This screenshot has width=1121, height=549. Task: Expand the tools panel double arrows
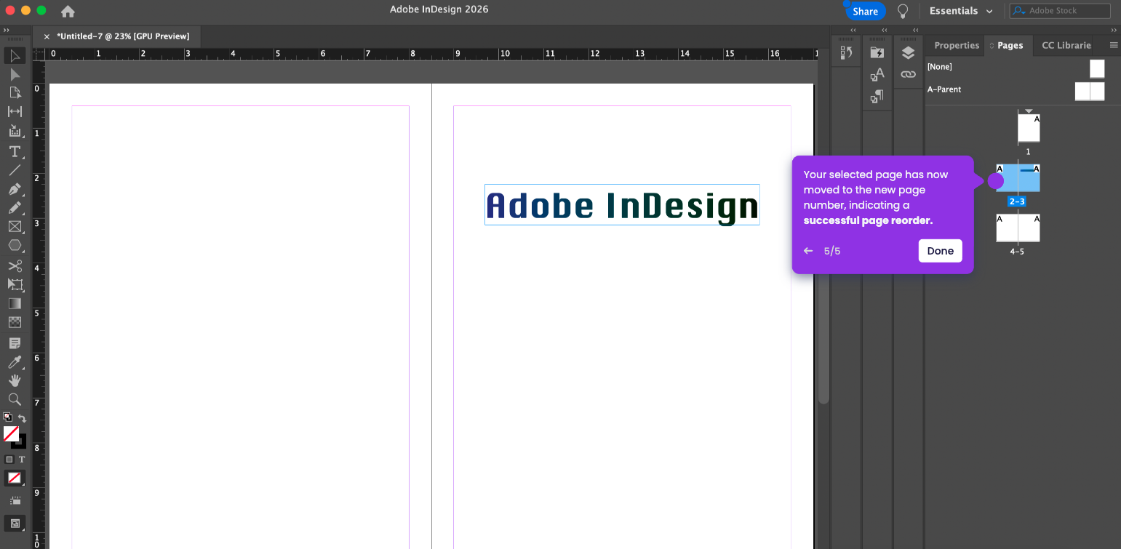pos(6,30)
